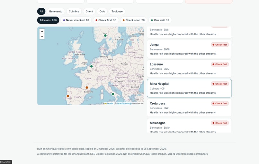Click the footer line starting 'Built on OneAquaHealth's'

(x=102, y=149)
